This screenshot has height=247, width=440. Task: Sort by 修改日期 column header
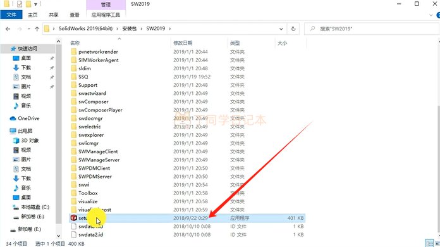pyautogui.click(x=183, y=43)
